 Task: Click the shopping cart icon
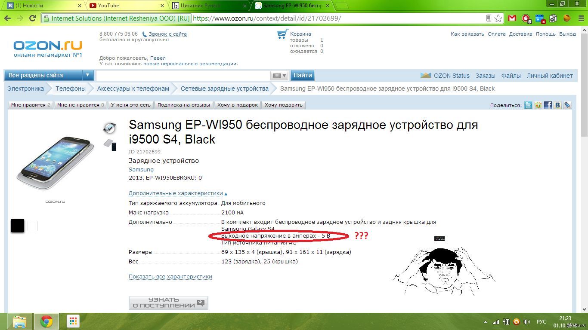tap(282, 34)
